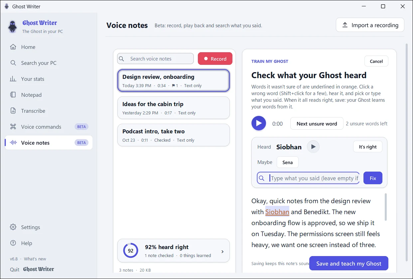Click the Your stats bar chart icon
The image size is (413, 279).
click(13, 79)
